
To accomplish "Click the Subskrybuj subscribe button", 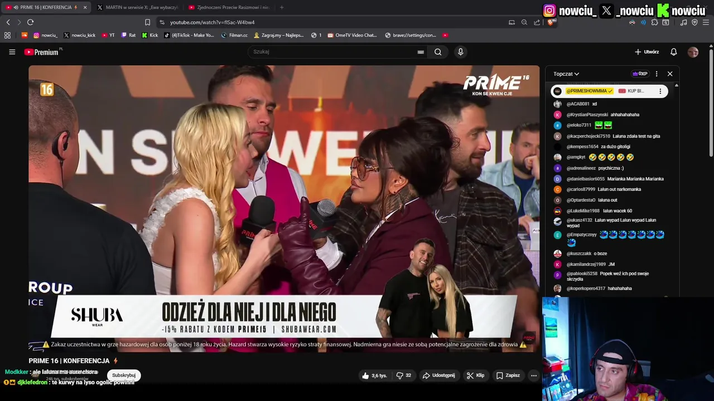I will (x=124, y=375).
